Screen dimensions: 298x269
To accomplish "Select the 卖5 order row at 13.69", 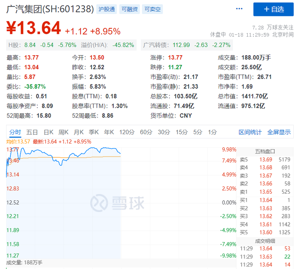I will pyautogui.click(x=265, y=160).
